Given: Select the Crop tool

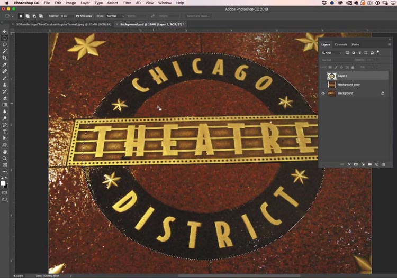Looking at the screenshot, I should coord(5,58).
